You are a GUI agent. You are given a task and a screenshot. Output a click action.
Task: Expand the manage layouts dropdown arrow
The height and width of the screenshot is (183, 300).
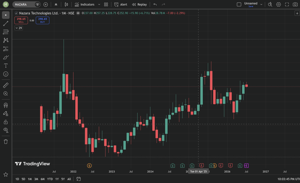pyautogui.click(x=261, y=5)
